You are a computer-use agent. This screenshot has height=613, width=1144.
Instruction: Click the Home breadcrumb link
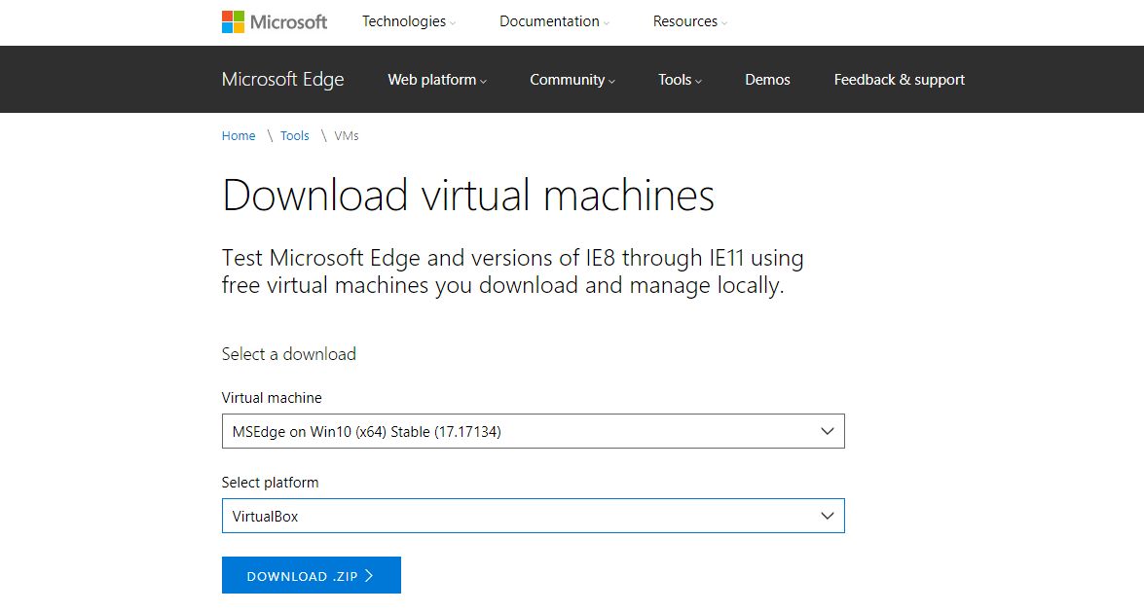click(x=239, y=135)
